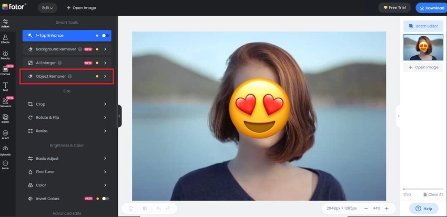The image size is (447, 217).
Task: Open the Batch Editor
Action: click(x=423, y=26)
